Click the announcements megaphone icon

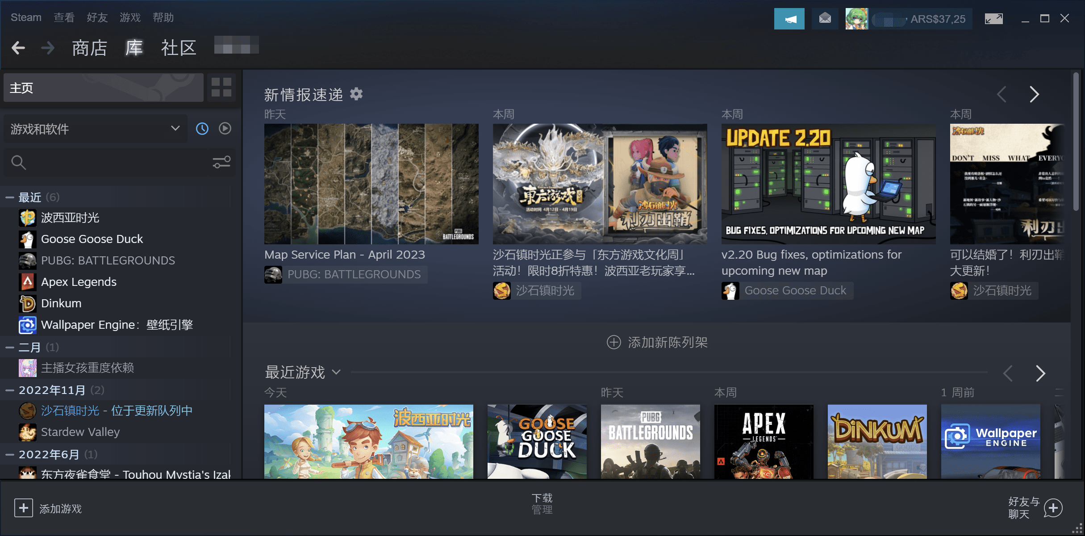789,19
